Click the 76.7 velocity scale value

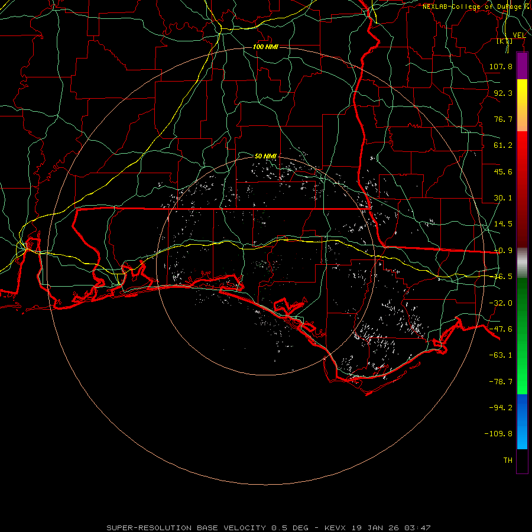click(503, 119)
